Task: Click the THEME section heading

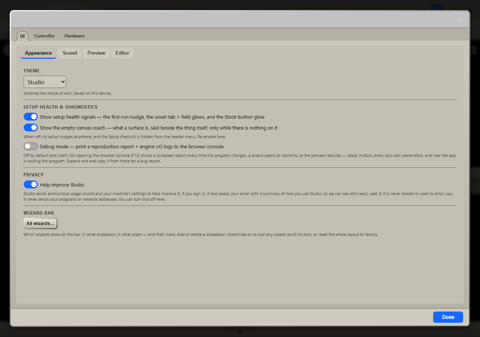Action: click(x=31, y=71)
